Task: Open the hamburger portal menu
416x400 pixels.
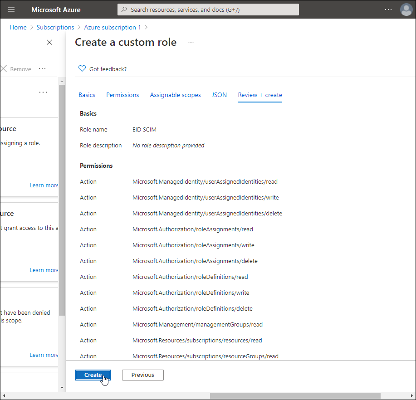Action: 11,10
